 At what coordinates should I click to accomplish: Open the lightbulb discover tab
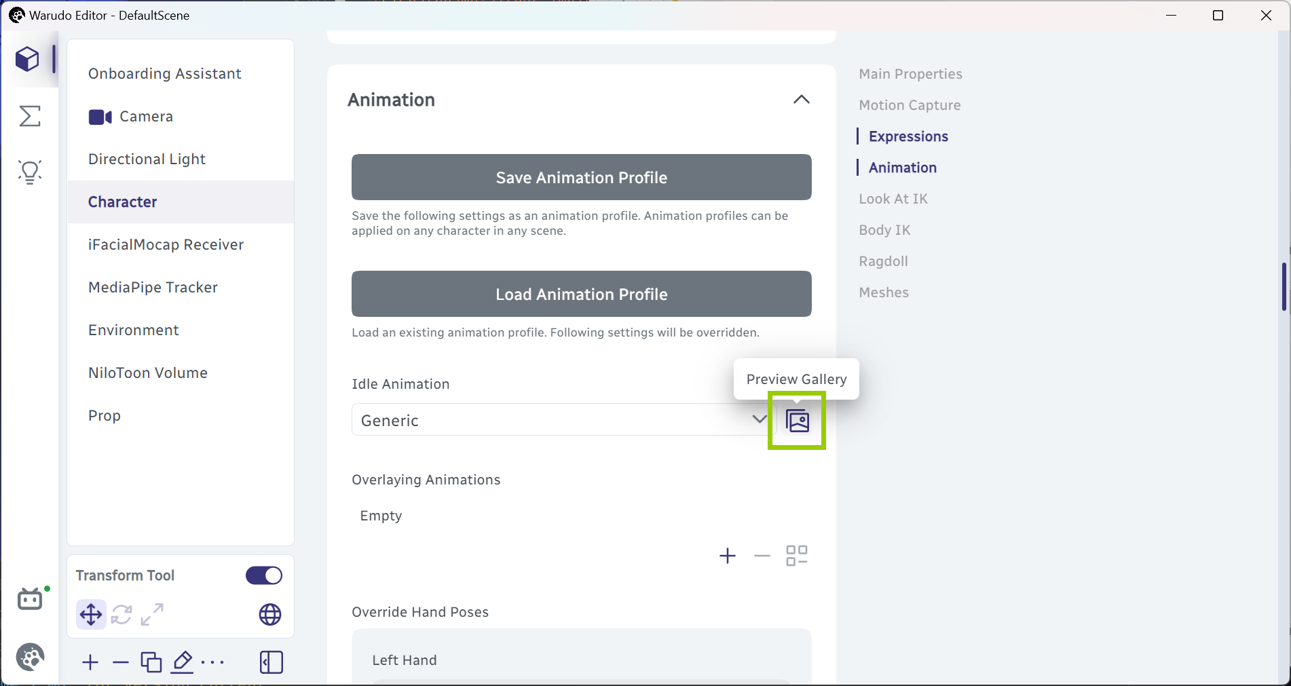point(30,172)
